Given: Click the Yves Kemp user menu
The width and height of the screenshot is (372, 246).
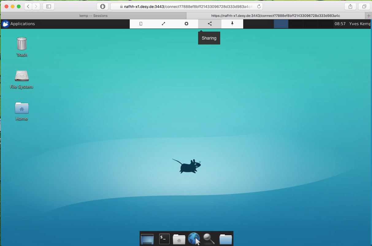Looking at the screenshot, I should pos(360,24).
